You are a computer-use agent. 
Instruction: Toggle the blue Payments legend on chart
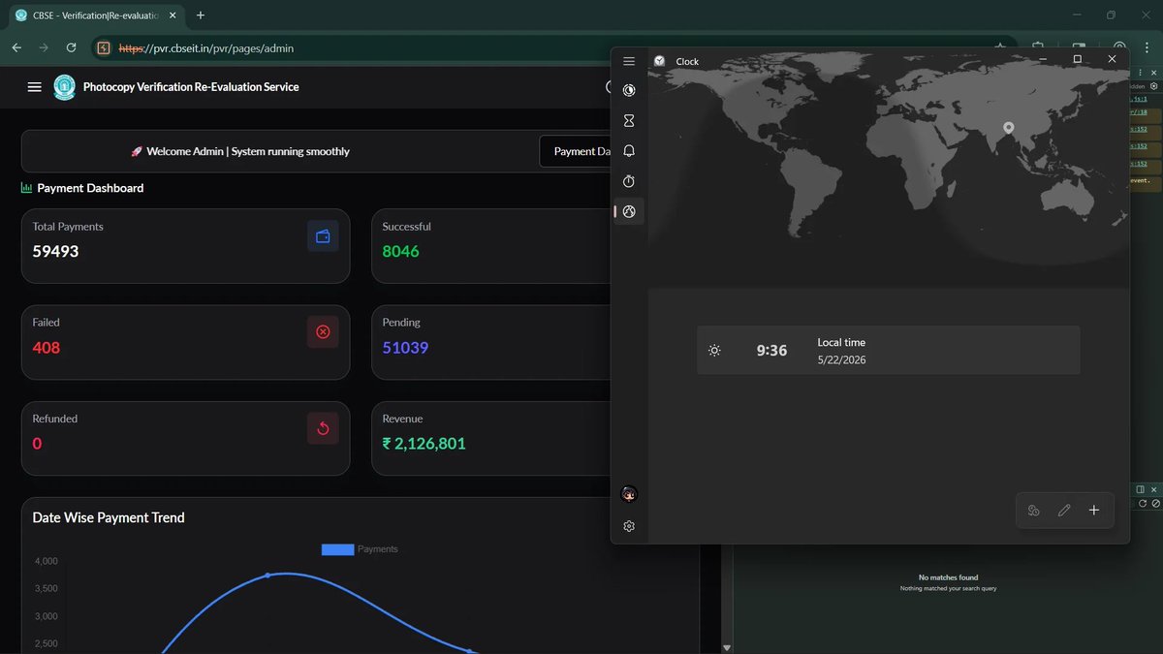pyautogui.click(x=360, y=549)
